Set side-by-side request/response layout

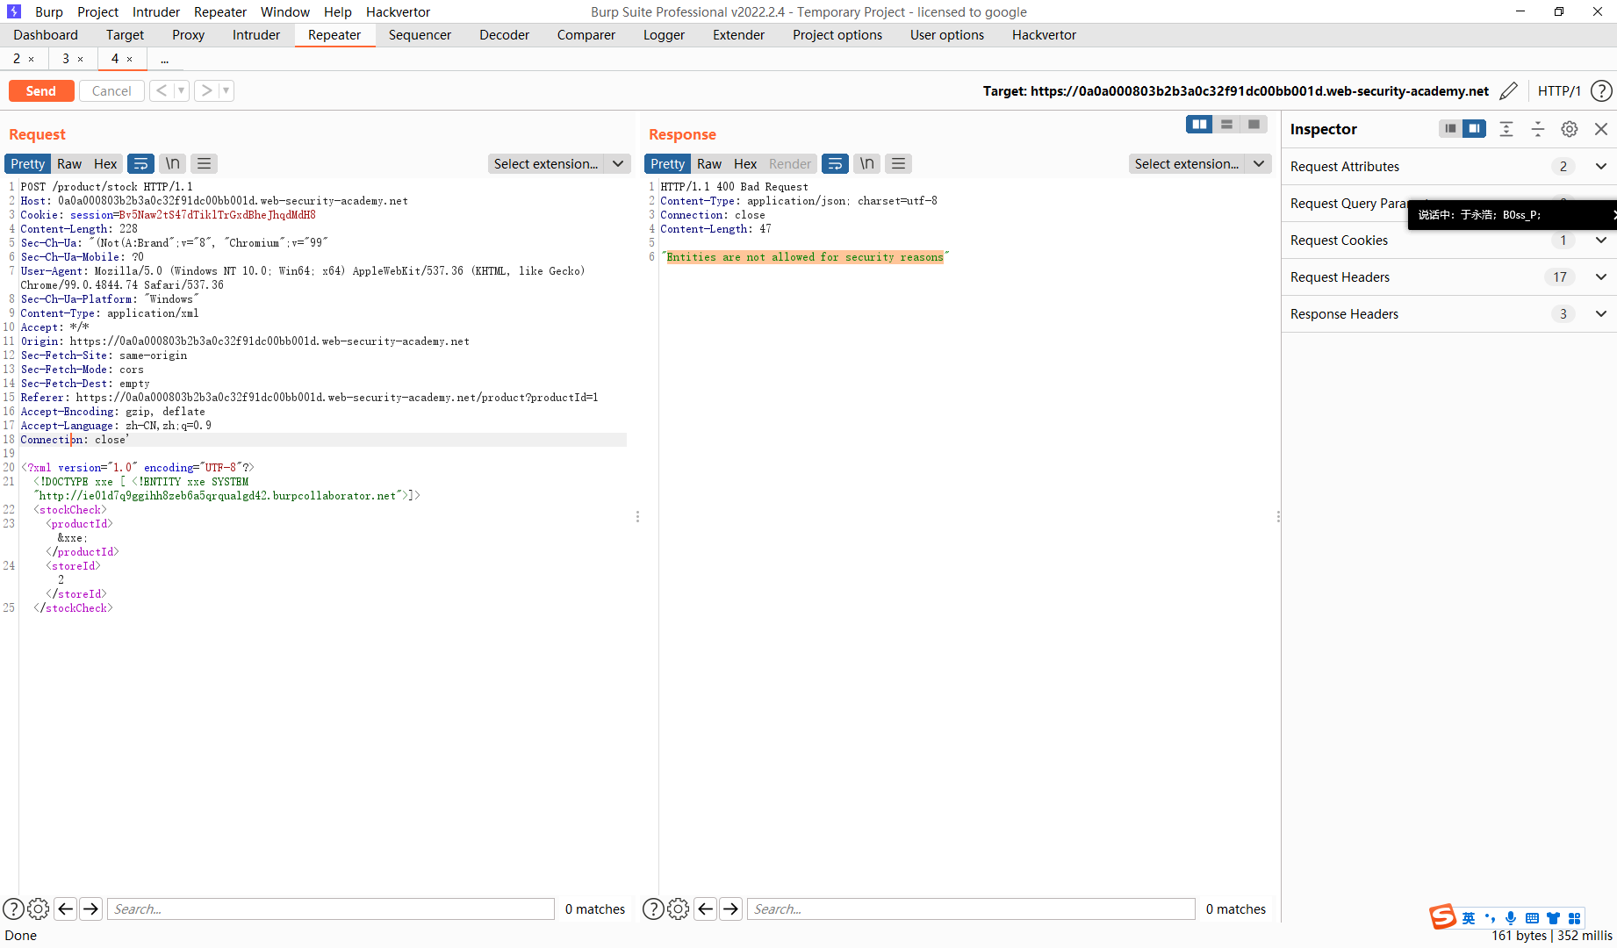pyautogui.click(x=1199, y=125)
